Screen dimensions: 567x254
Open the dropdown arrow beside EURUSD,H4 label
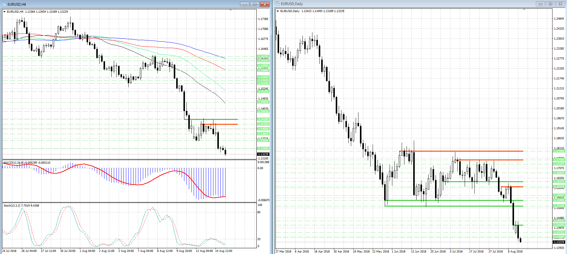pos(5,12)
